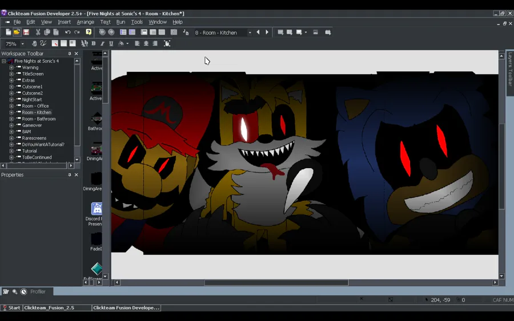Toggle the grid snap icon with red dot
Image resolution: width=514 pixels, height=321 pixels.
[x=55, y=43]
